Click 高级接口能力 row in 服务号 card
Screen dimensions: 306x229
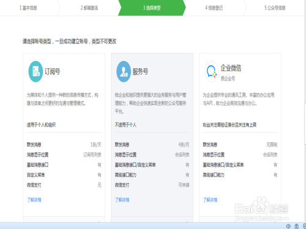pyautogui.click(x=152, y=175)
